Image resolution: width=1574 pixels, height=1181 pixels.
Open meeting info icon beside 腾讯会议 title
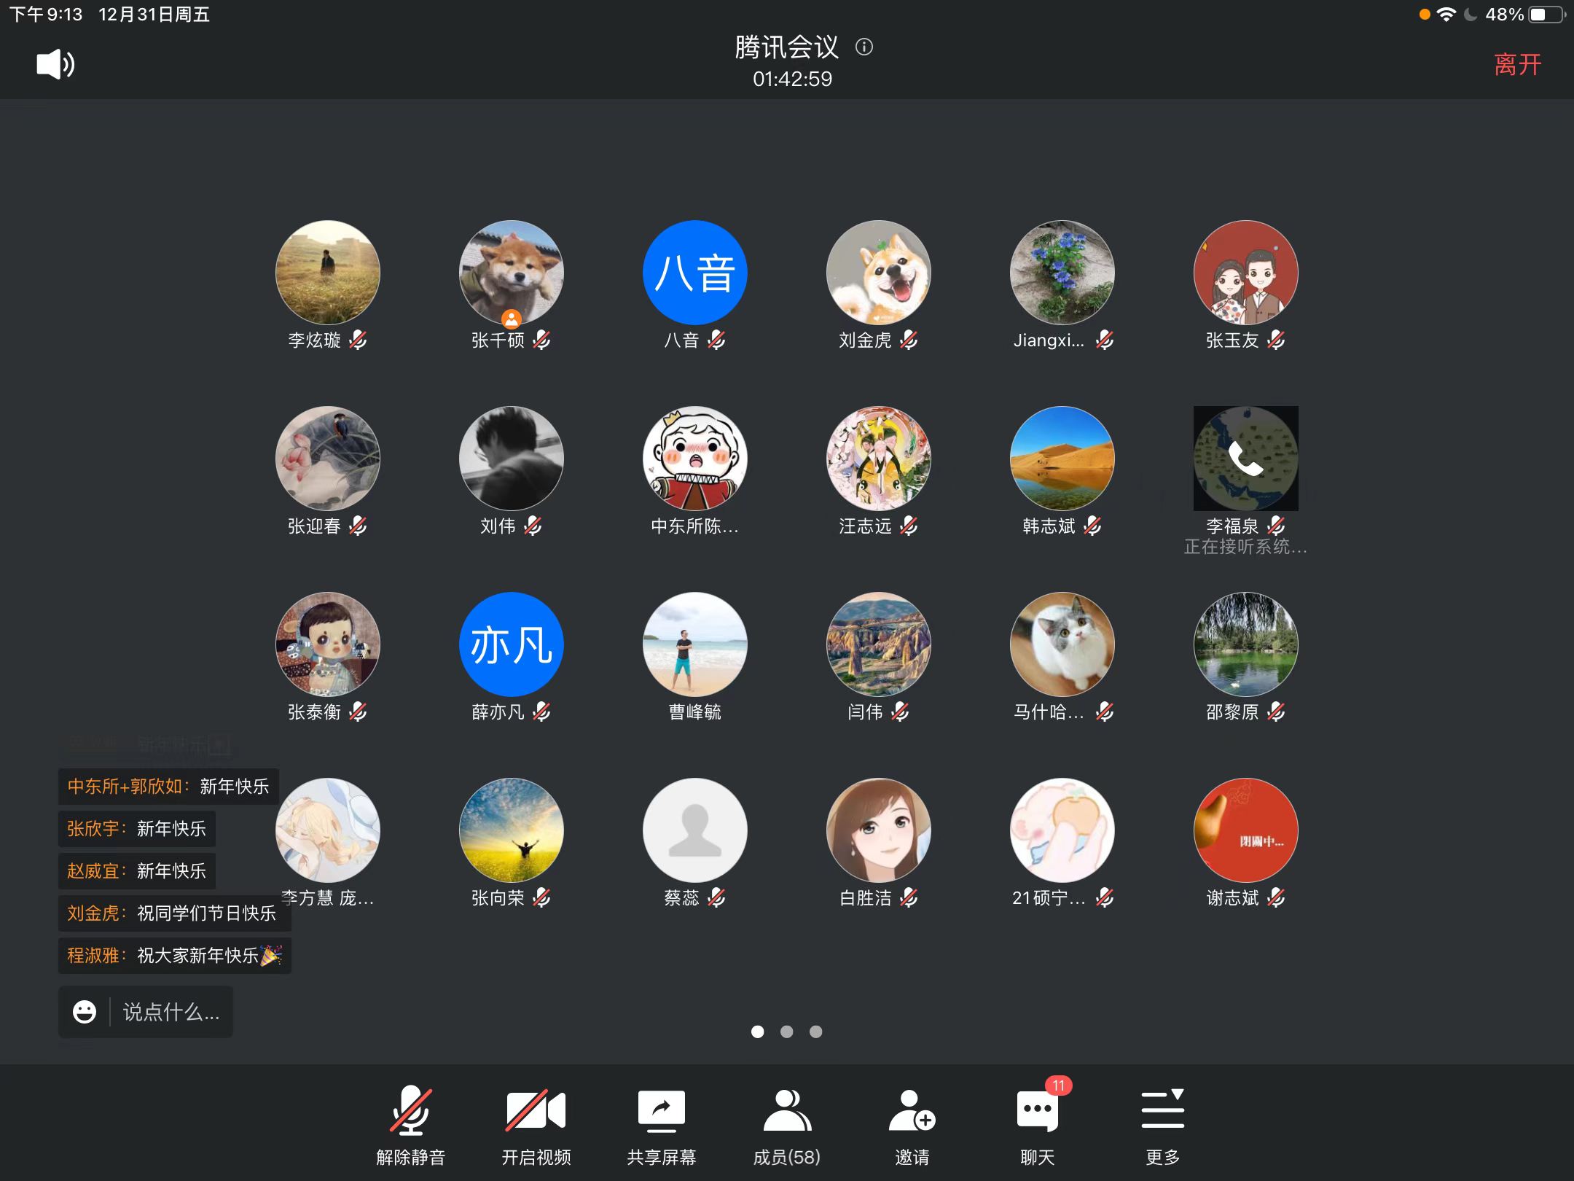[864, 47]
